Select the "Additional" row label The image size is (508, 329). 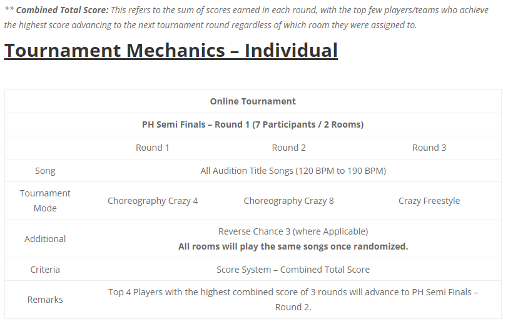click(45, 239)
